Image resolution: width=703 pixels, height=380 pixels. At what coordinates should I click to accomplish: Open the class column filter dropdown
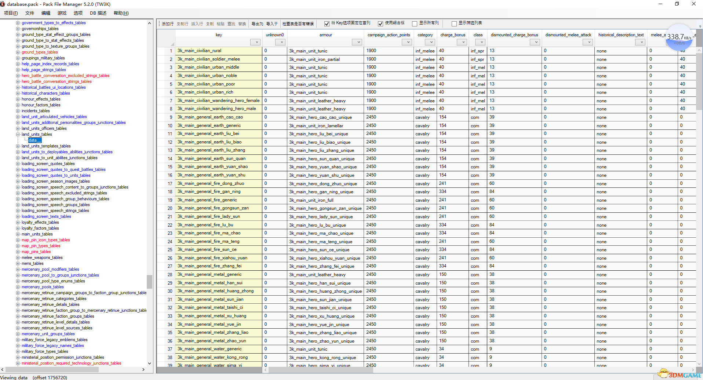(x=481, y=42)
